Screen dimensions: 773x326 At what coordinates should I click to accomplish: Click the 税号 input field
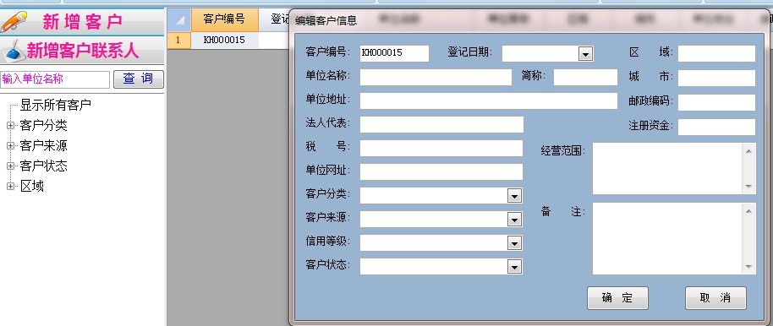tap(441, 149)
